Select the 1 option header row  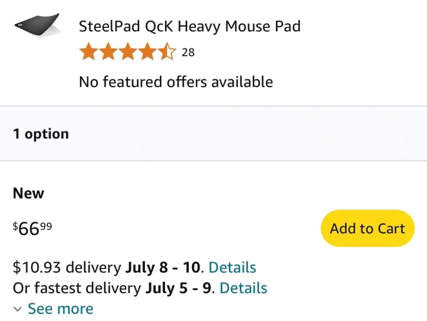pos(41,133)
